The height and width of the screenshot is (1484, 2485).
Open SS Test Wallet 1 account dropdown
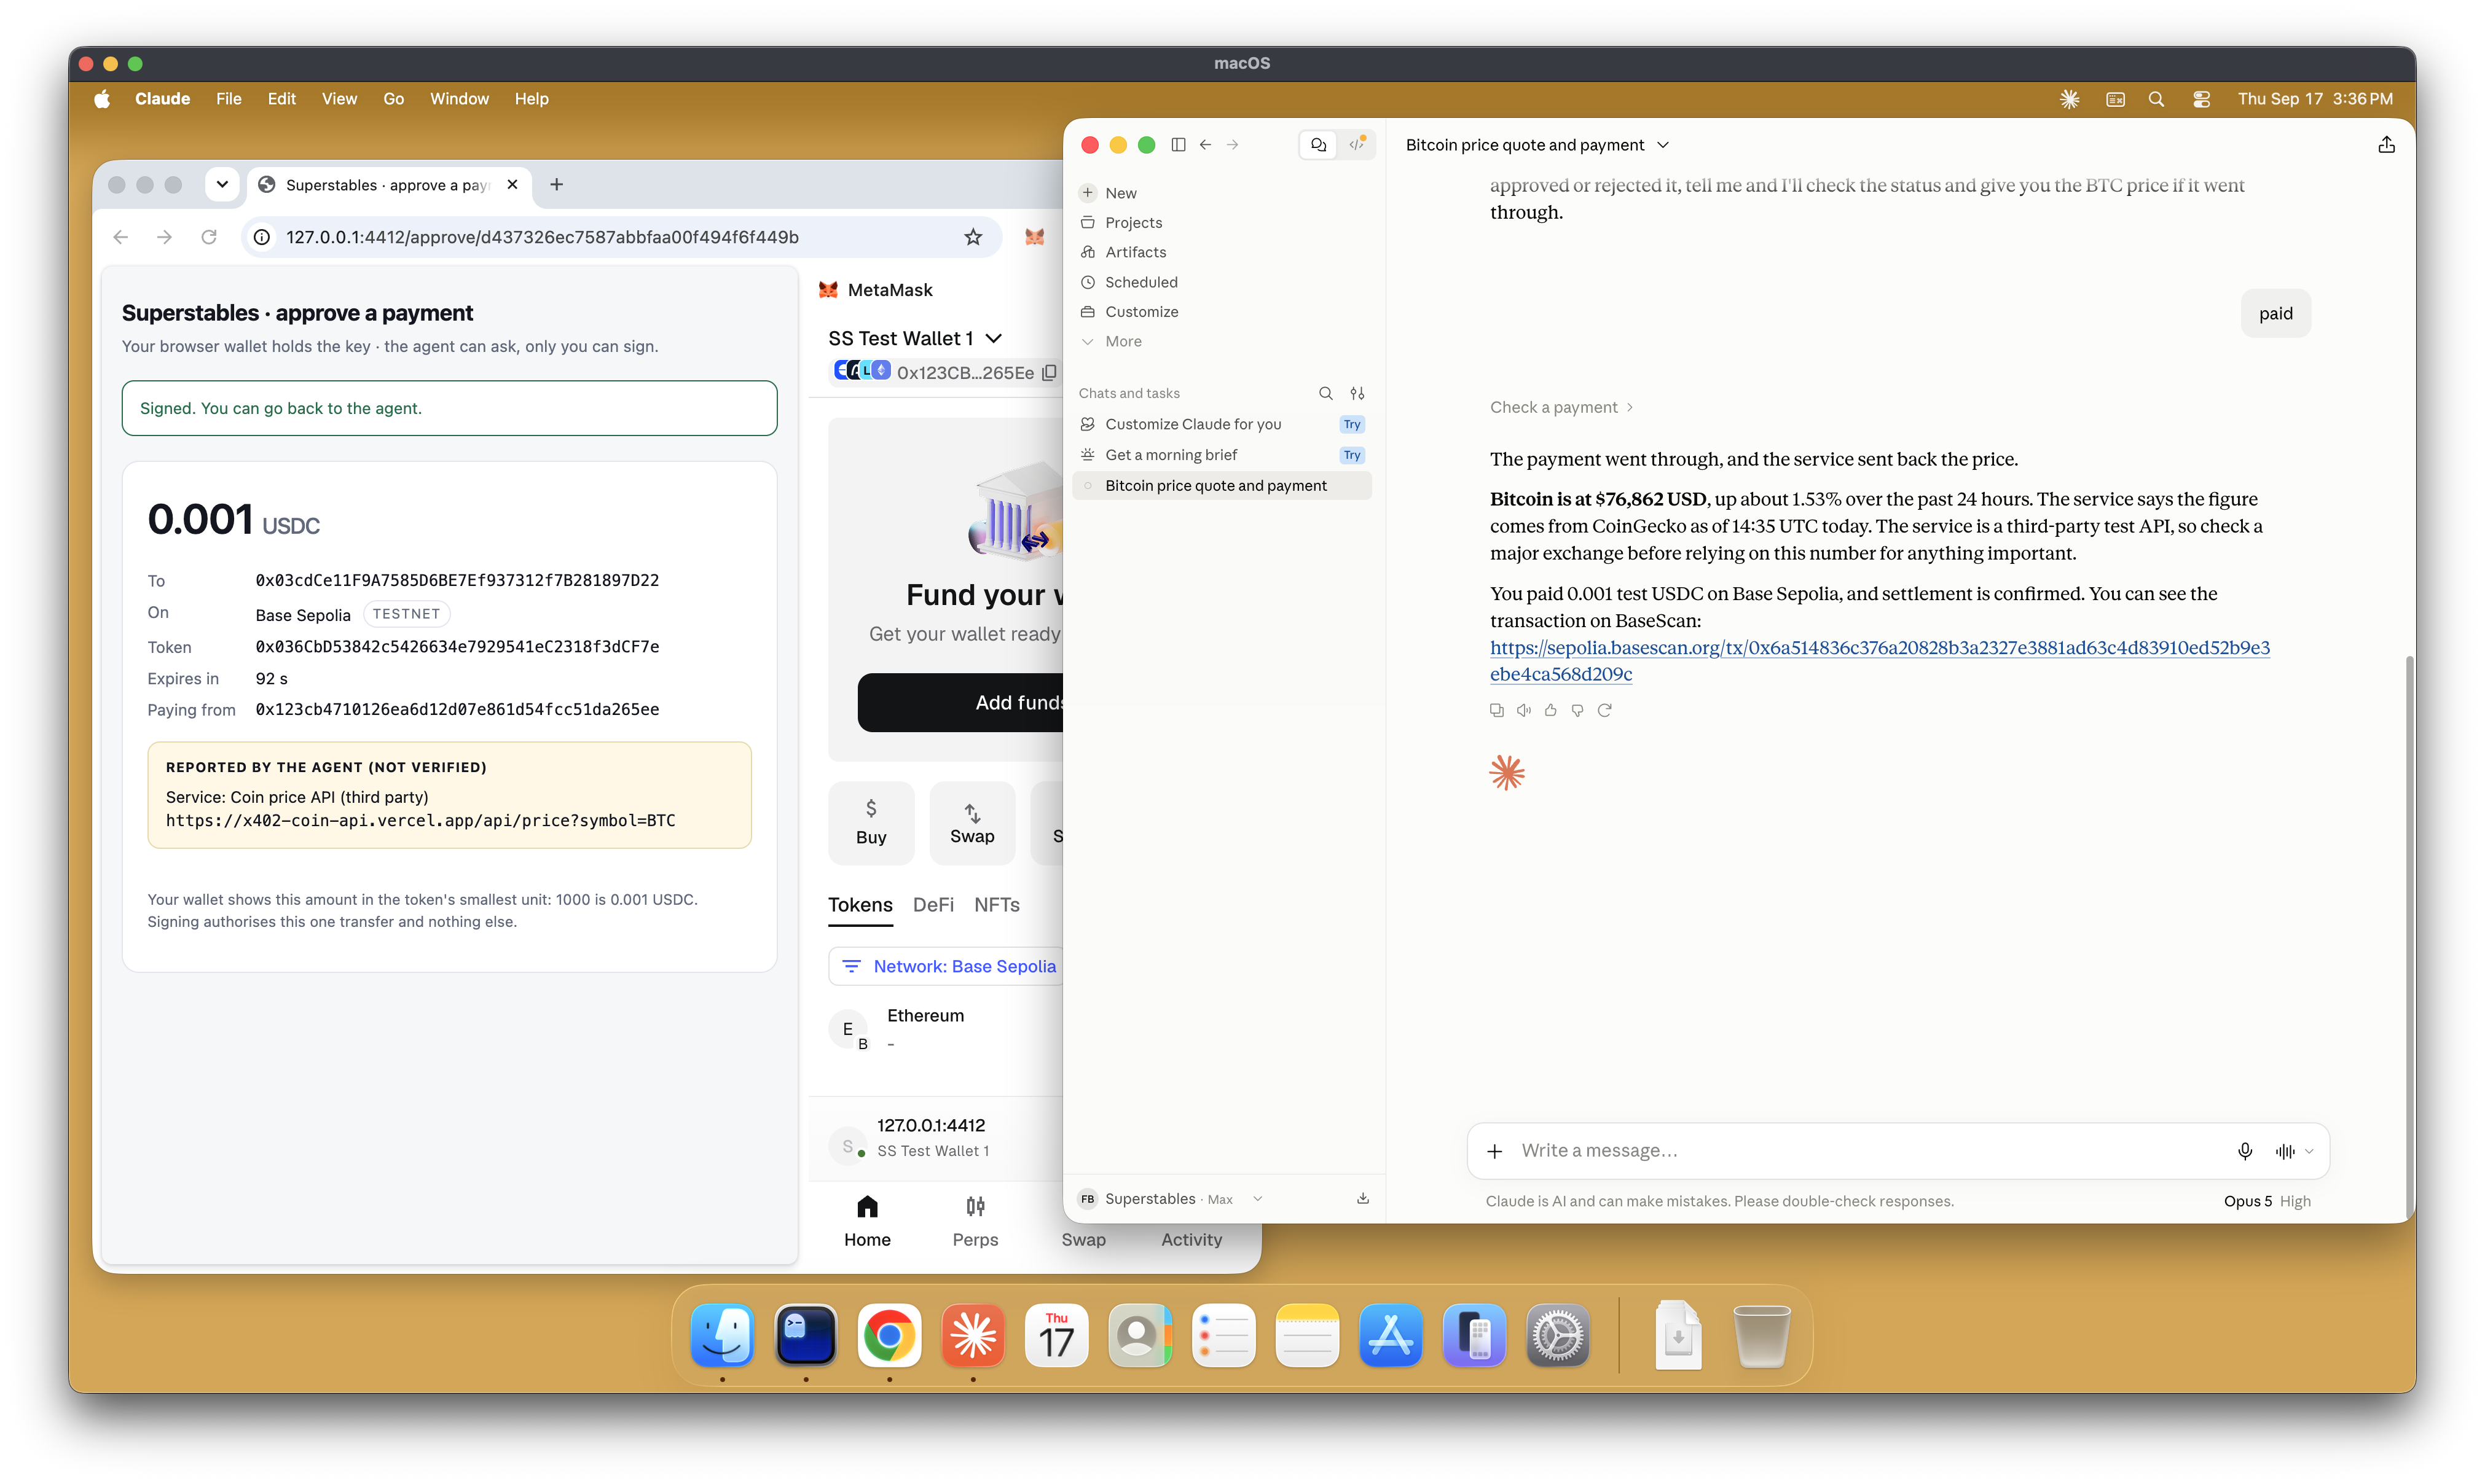tap(914, 339)
